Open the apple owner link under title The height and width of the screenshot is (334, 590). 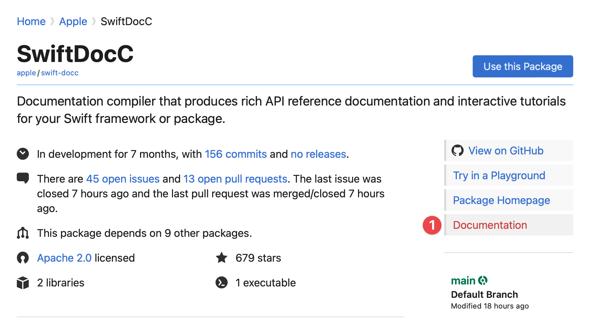26,73
